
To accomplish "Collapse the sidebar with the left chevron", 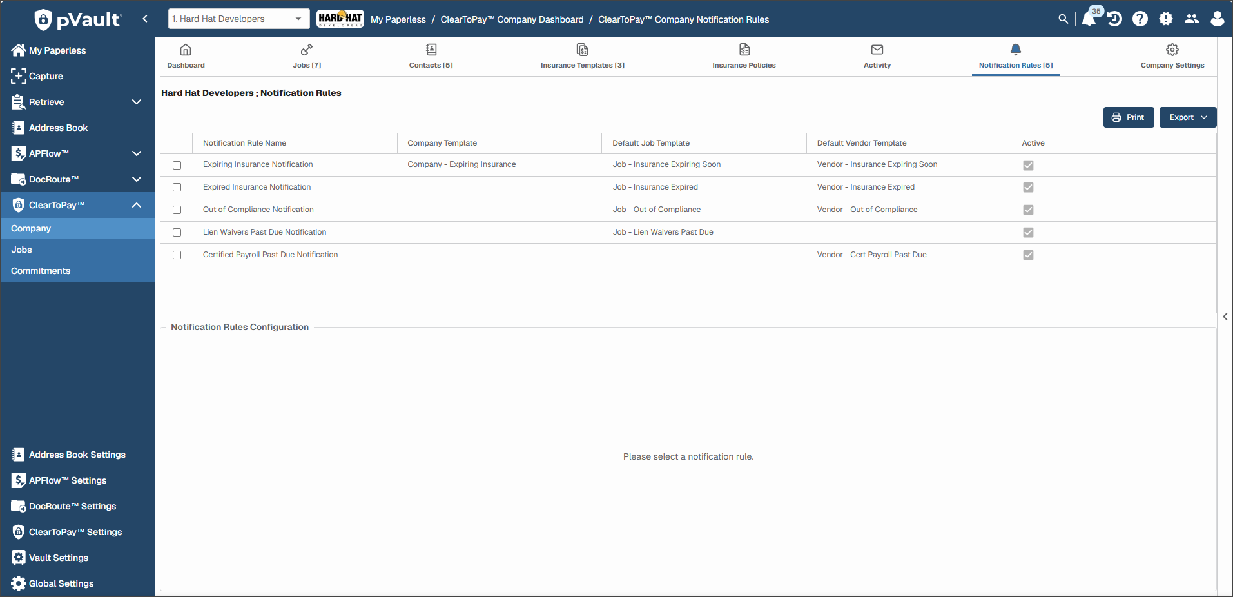I will (x=145, y=19).
